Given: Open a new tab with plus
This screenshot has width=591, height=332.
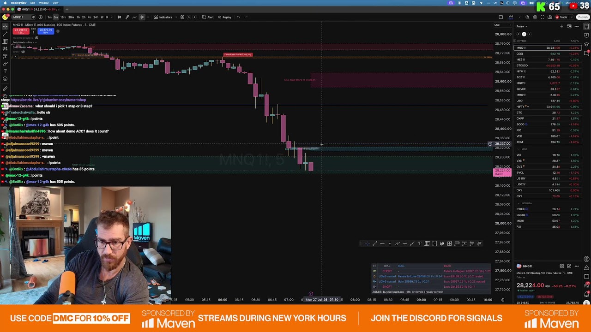Looking at the screenshot, I should click(x=67, y=9).
